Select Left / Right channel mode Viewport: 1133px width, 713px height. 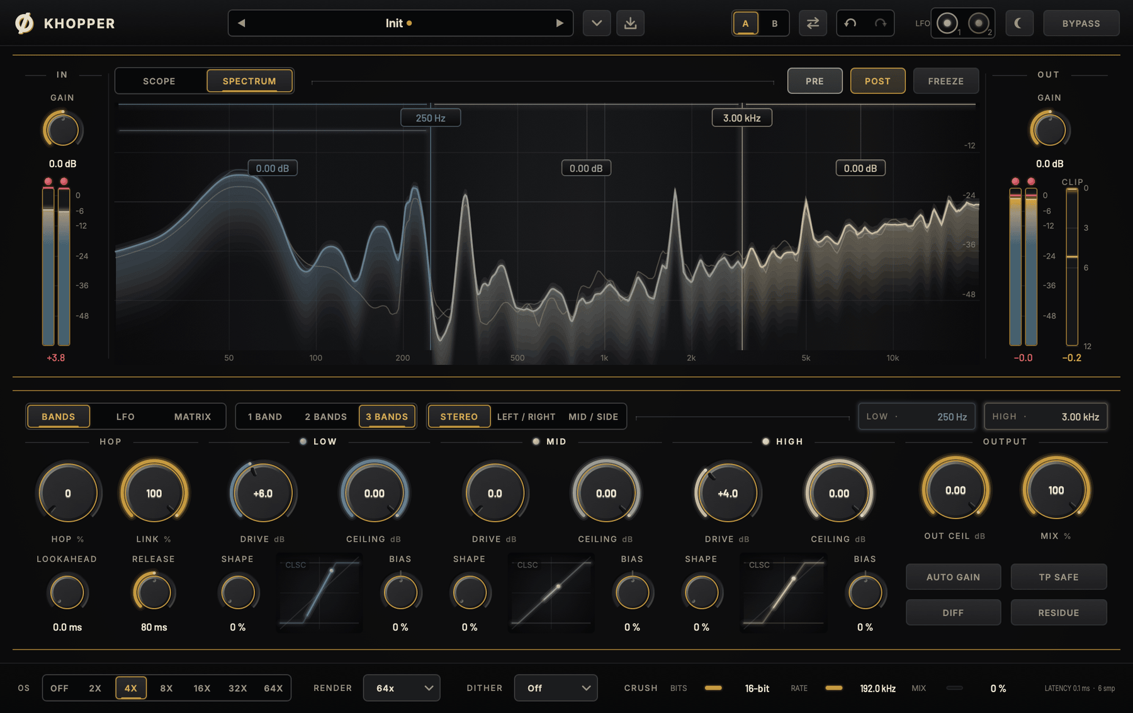tap(526, 417)
